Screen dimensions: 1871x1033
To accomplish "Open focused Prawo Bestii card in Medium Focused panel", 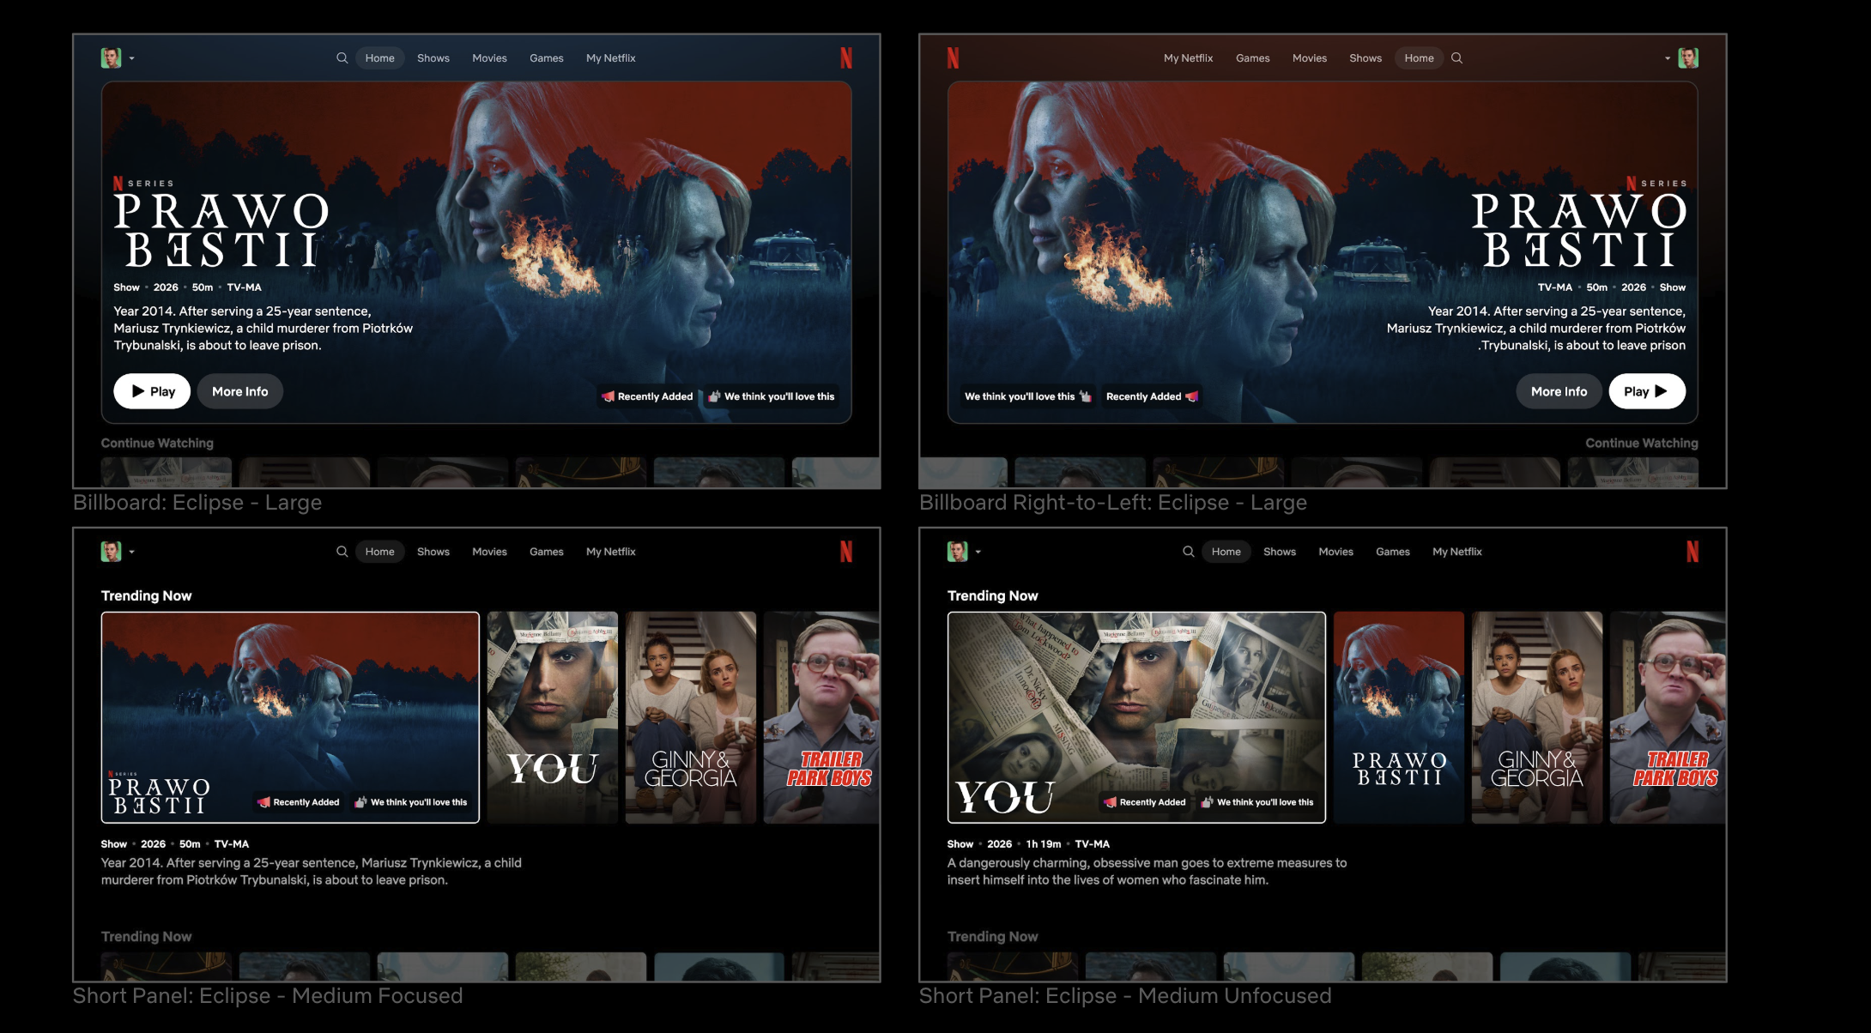I will (290, 717).
